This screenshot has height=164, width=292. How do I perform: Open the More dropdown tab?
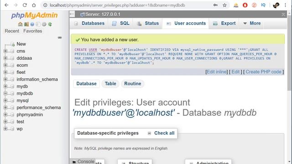(x=252, y=23)
